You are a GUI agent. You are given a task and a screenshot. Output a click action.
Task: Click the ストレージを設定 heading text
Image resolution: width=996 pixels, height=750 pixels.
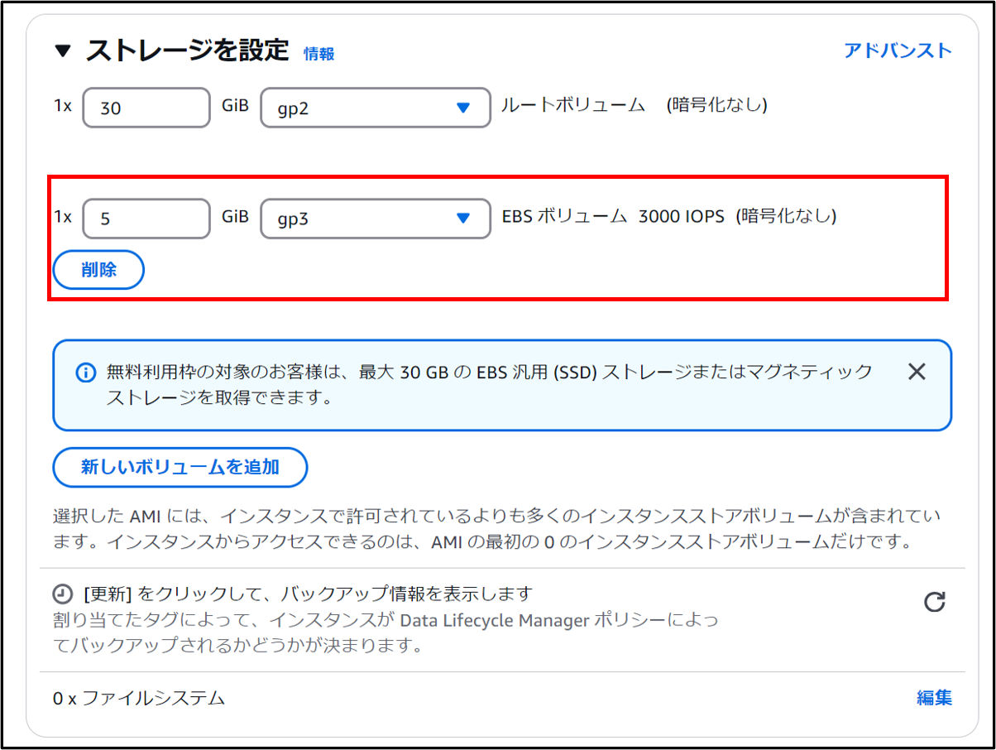point(187,51)
